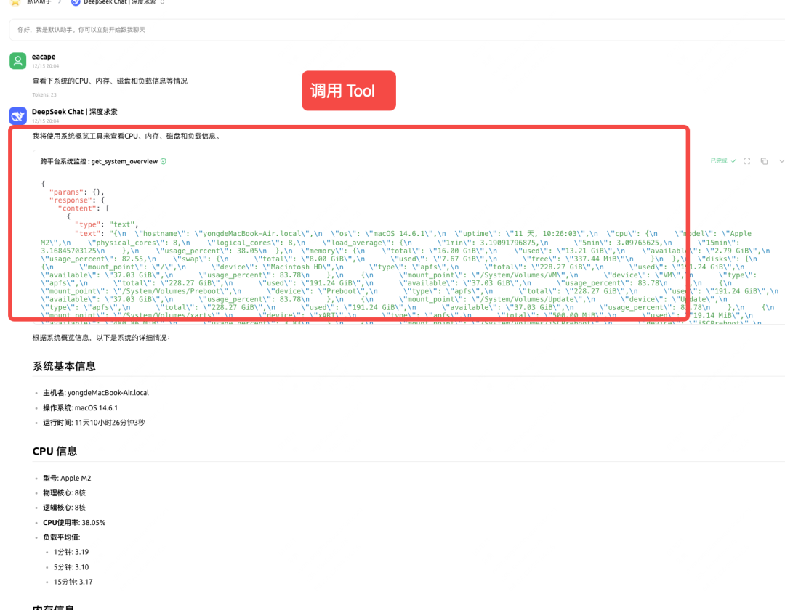Click timestamp 12/15 20:04 under eacape

[46, 66]
